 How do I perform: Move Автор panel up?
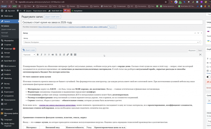tap(195, 33)
